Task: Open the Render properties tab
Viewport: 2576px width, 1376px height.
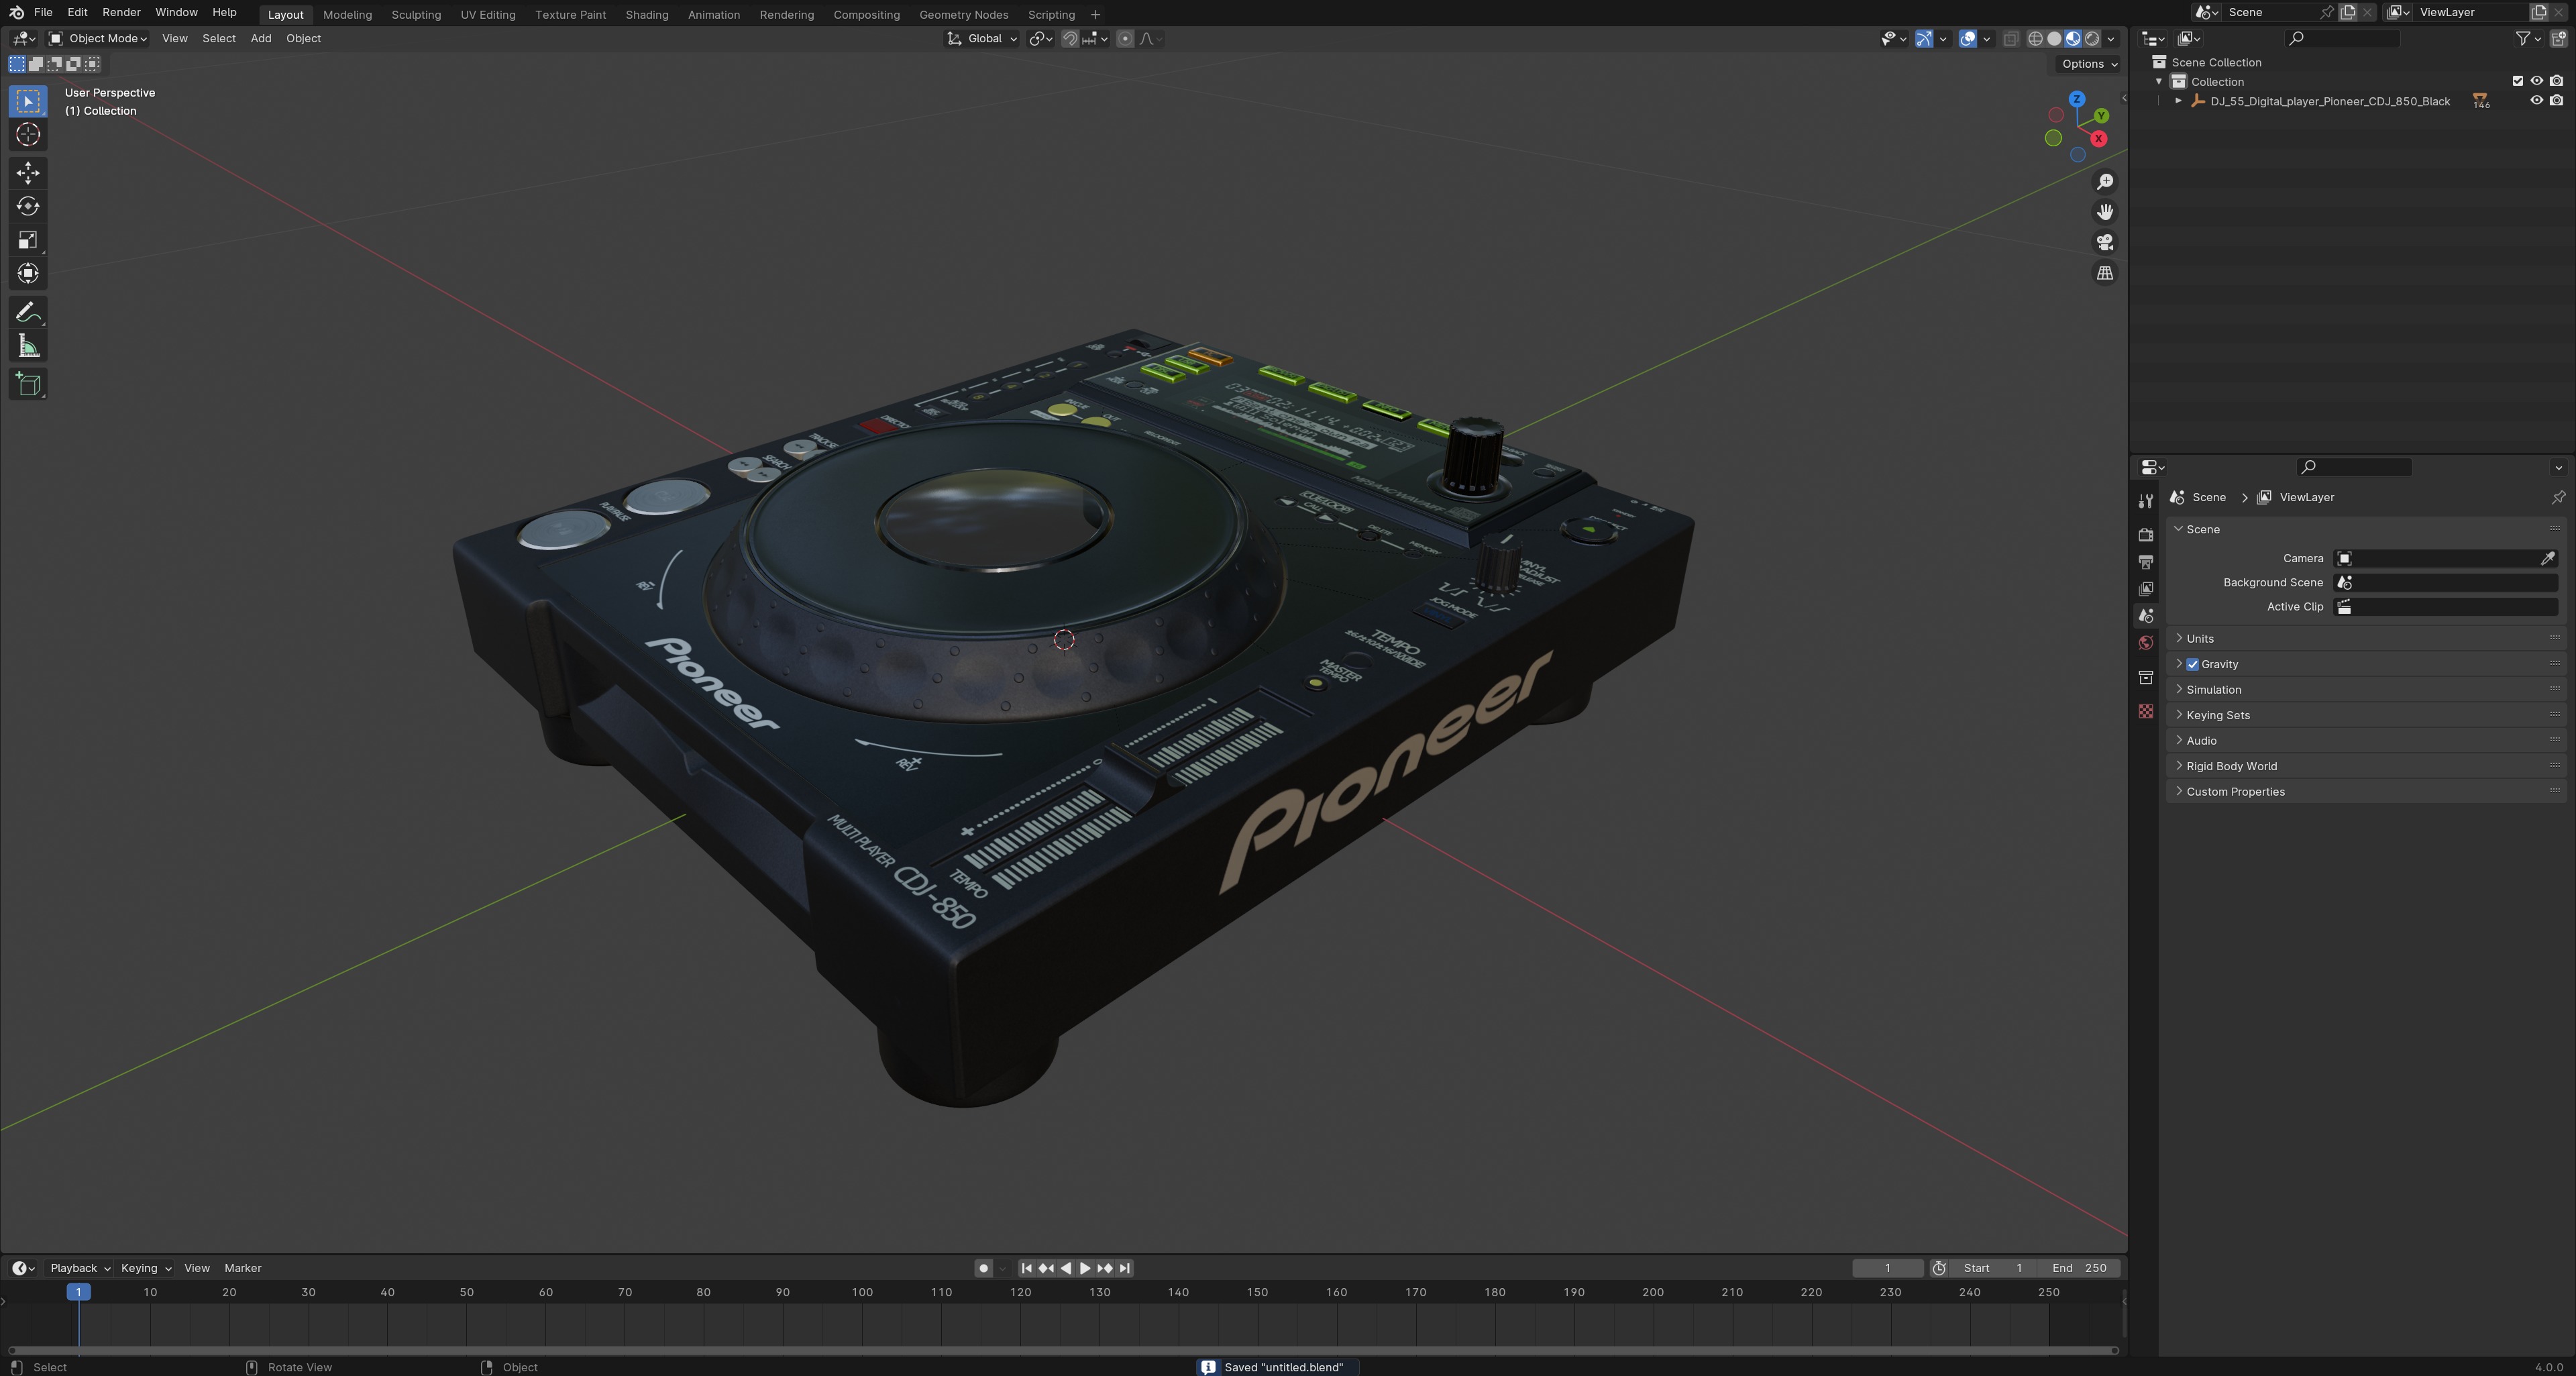Action: click(x=2146, y=535)
